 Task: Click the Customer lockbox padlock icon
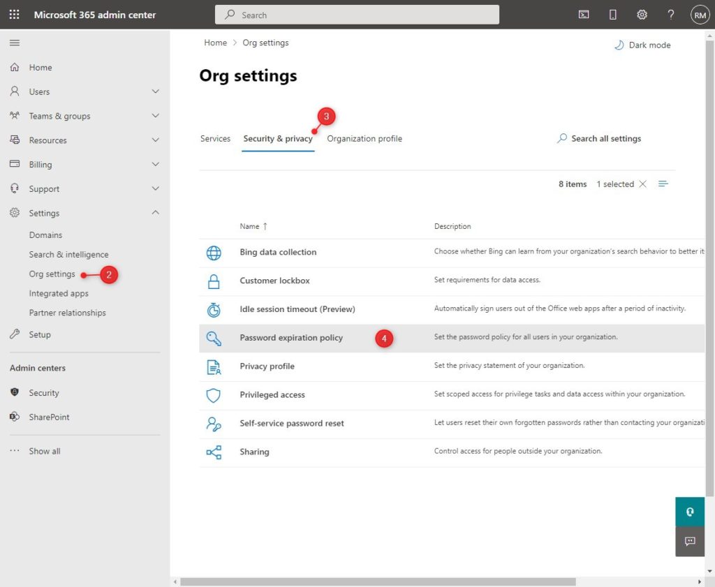(x=214, y=281)
